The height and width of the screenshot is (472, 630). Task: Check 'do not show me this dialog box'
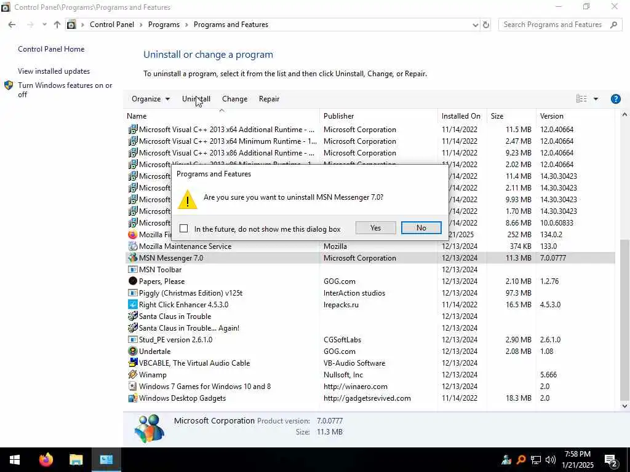[183, 229]
